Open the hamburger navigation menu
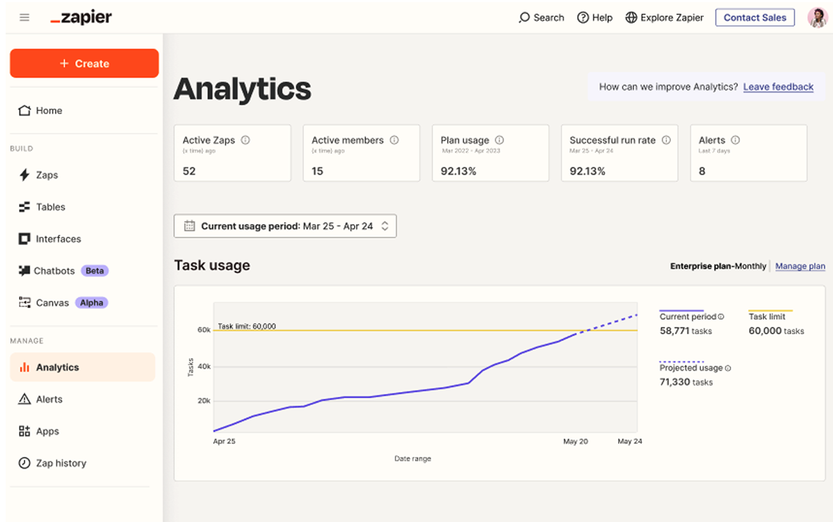Image resolution: width=833 pixels, height=522 pixels. [x=25, y=18]
